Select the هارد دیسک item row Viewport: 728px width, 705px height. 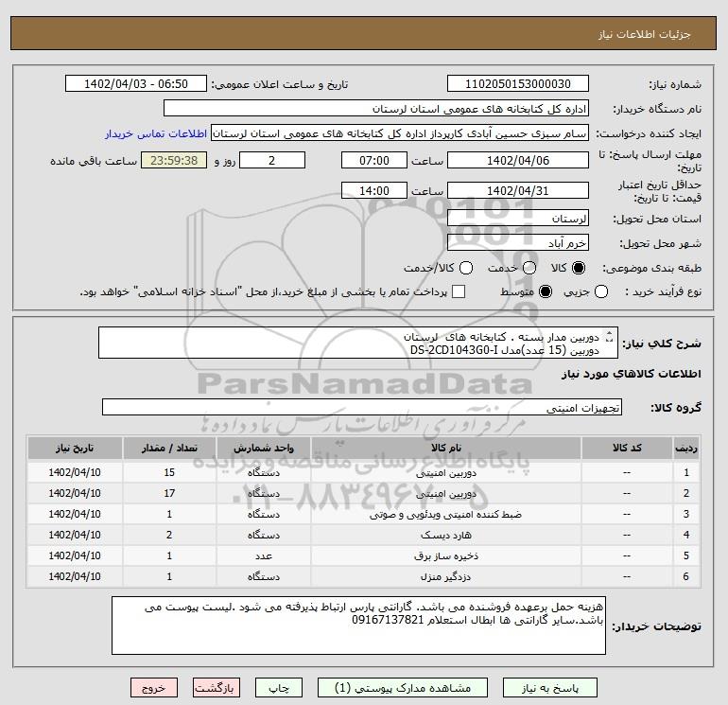(x=364, y=535)
